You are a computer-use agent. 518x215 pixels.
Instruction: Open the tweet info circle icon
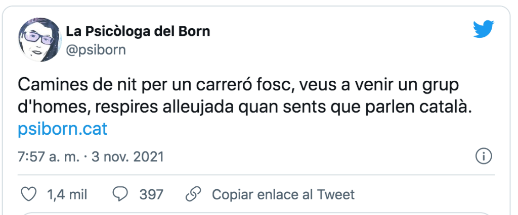[484, 156]
